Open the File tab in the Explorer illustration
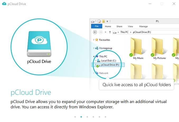179x122 pixels. pos(97,26)
